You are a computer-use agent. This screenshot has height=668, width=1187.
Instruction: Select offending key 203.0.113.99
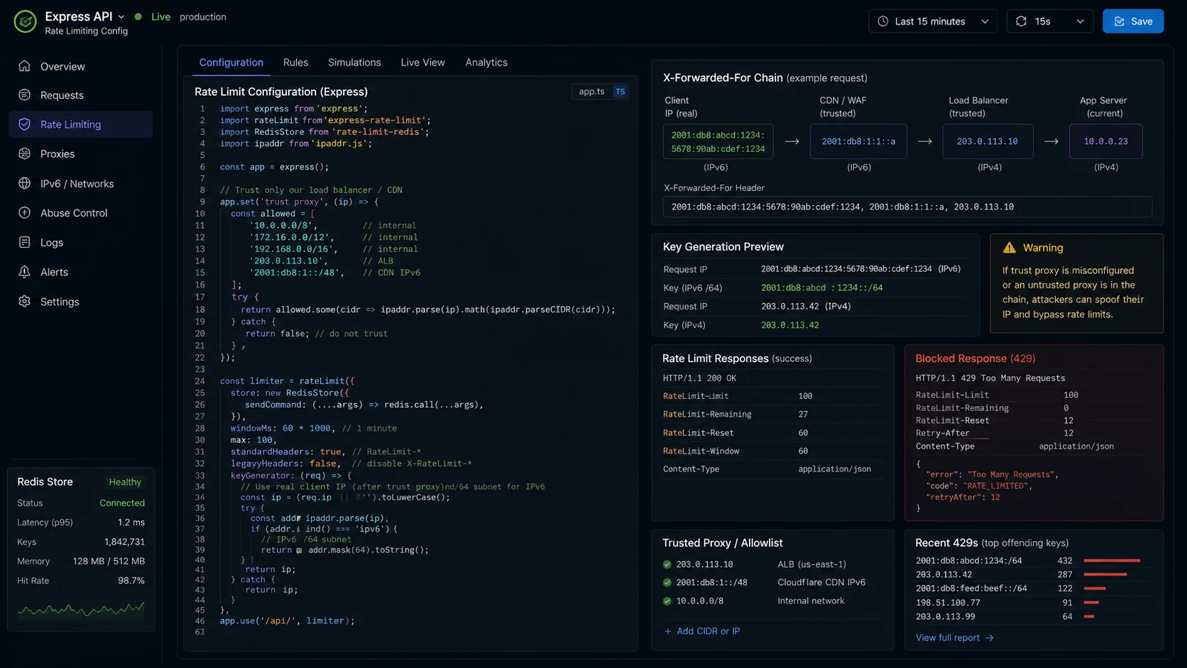click(x=945, y=617)
